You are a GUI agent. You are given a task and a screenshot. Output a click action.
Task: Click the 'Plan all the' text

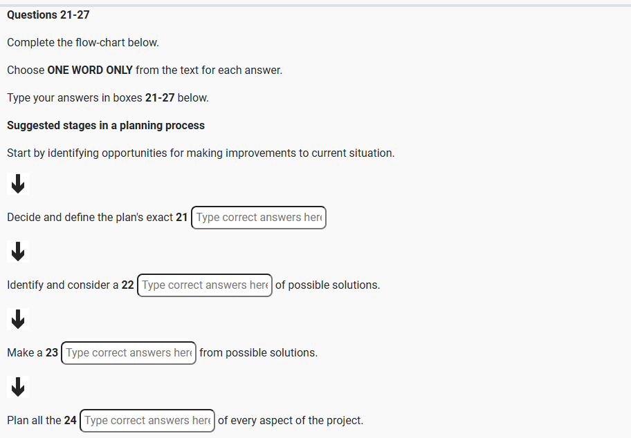click(x=34, y=421)
